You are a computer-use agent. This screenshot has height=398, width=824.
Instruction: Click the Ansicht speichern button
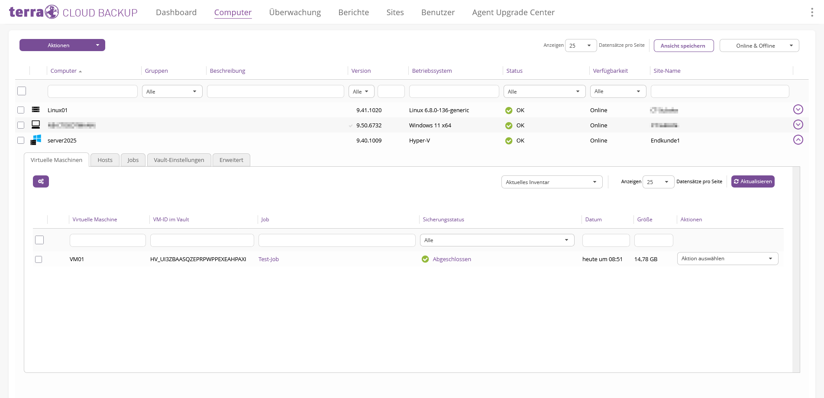(x=683, y=45)
